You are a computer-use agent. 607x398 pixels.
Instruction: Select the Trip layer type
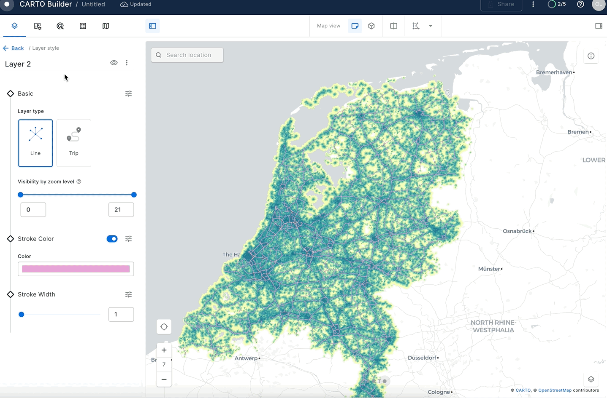coord(73,143)
